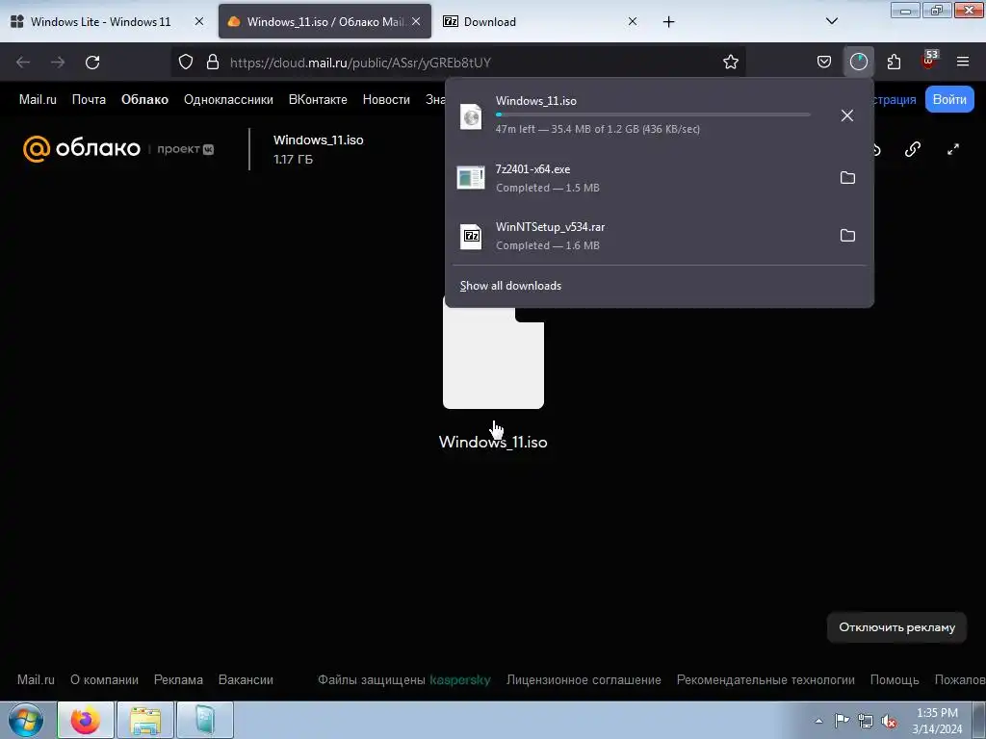Click the Action Center flag tray icon
The width and height of the screenshot is (986, 739).
point(842,721)
